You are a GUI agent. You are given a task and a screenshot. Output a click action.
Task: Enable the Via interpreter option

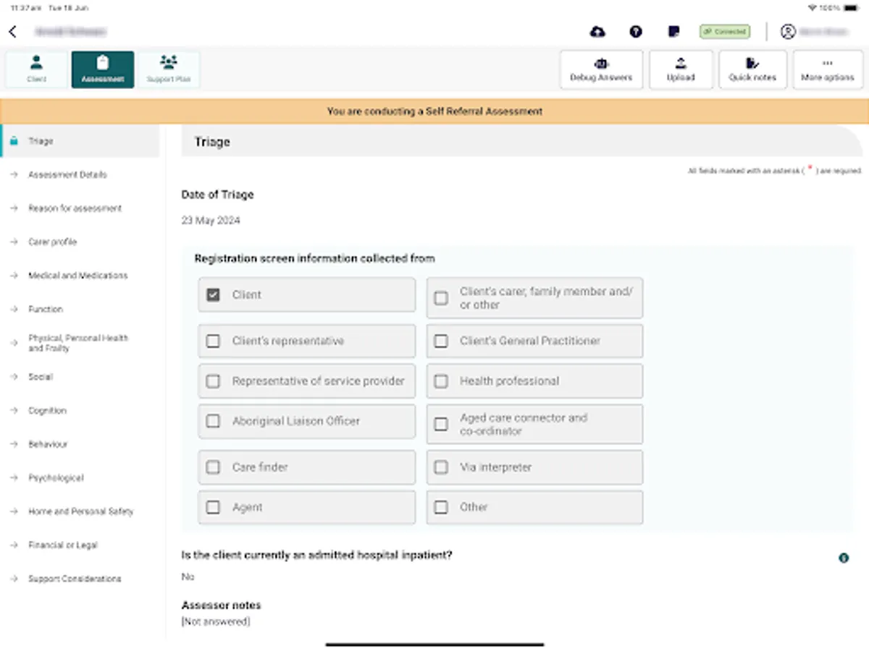pos(441,467)
